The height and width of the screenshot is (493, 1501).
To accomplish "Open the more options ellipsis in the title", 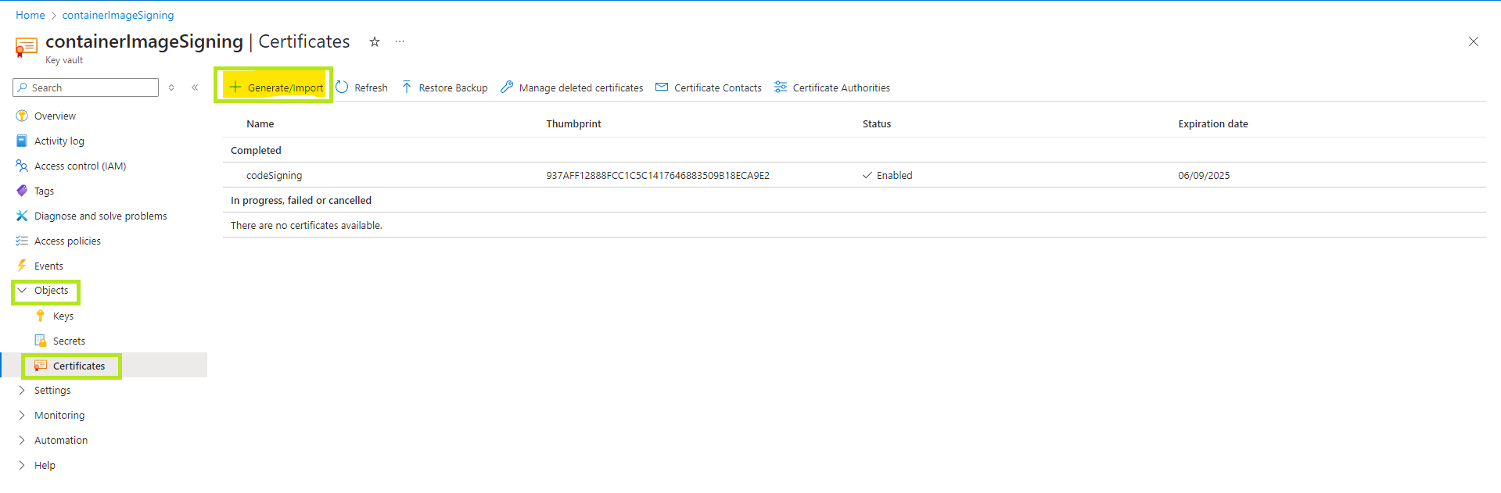I will (400, 41).
